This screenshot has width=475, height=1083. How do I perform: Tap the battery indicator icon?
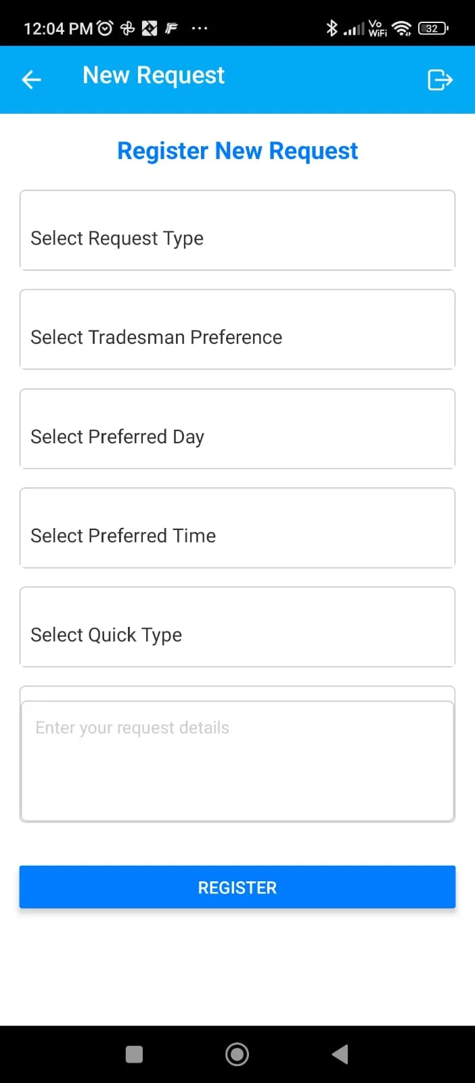coord(433,28)
